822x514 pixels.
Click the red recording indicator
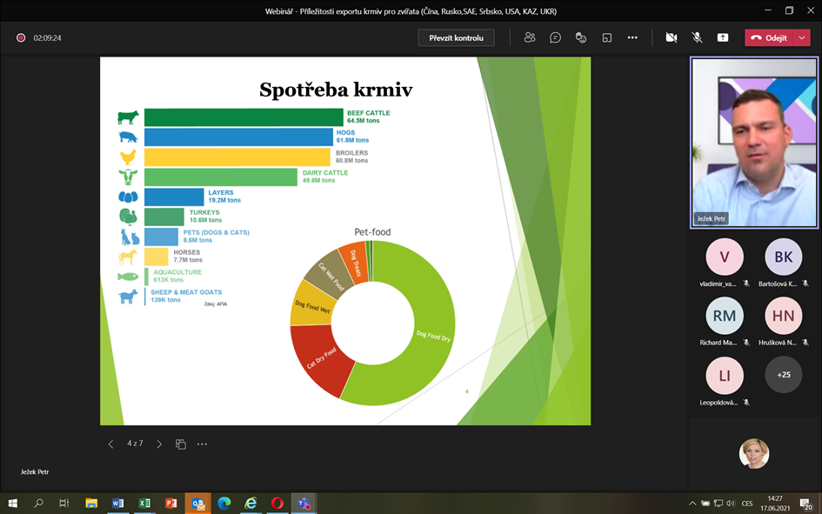tap(21, 37)
